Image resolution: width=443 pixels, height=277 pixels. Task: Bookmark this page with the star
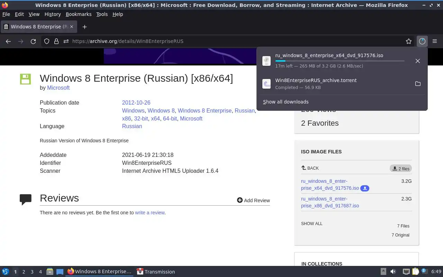point(409,41)
